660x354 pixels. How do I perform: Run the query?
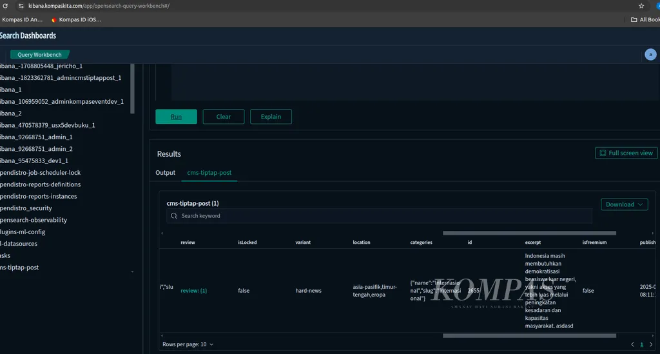[x=176, y=117]
